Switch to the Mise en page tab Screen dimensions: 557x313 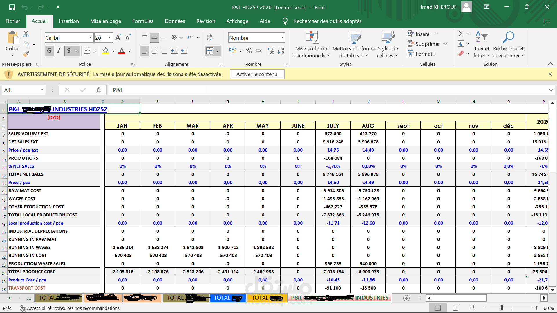[106, 21]
